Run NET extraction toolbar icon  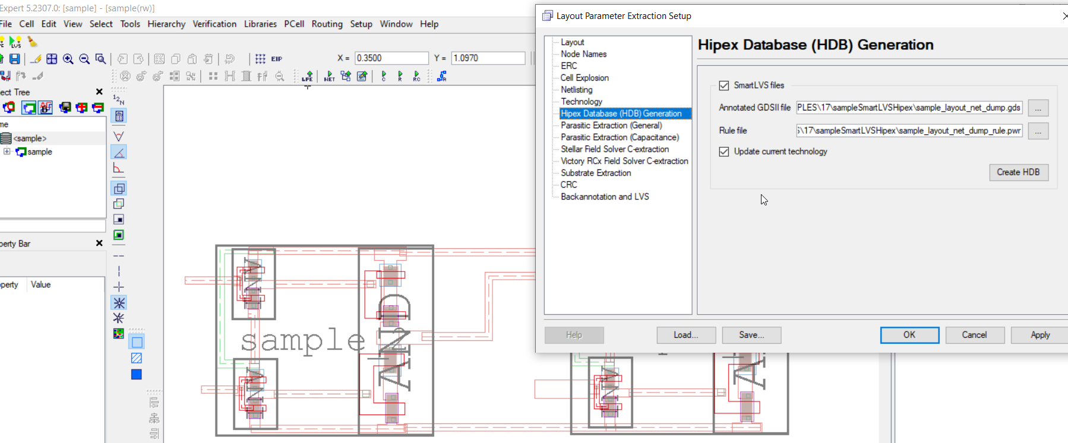click(x=329, y=76)
